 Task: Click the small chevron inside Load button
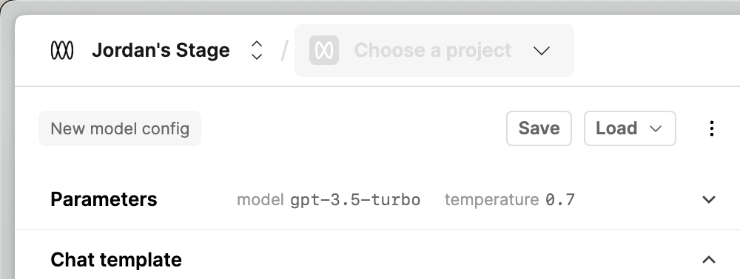[656, 129]
